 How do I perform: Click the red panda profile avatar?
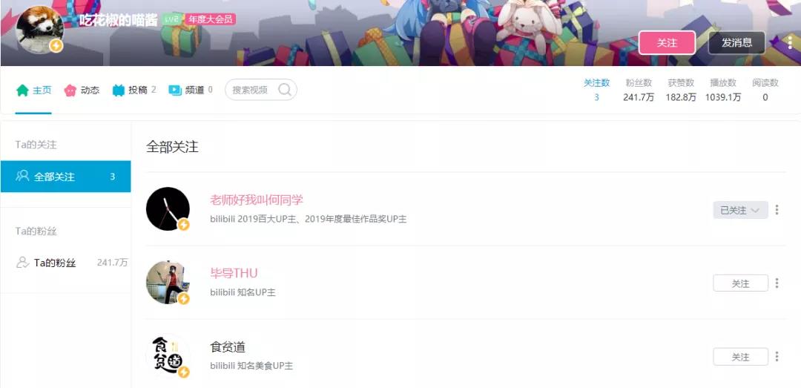coord(39,30)
